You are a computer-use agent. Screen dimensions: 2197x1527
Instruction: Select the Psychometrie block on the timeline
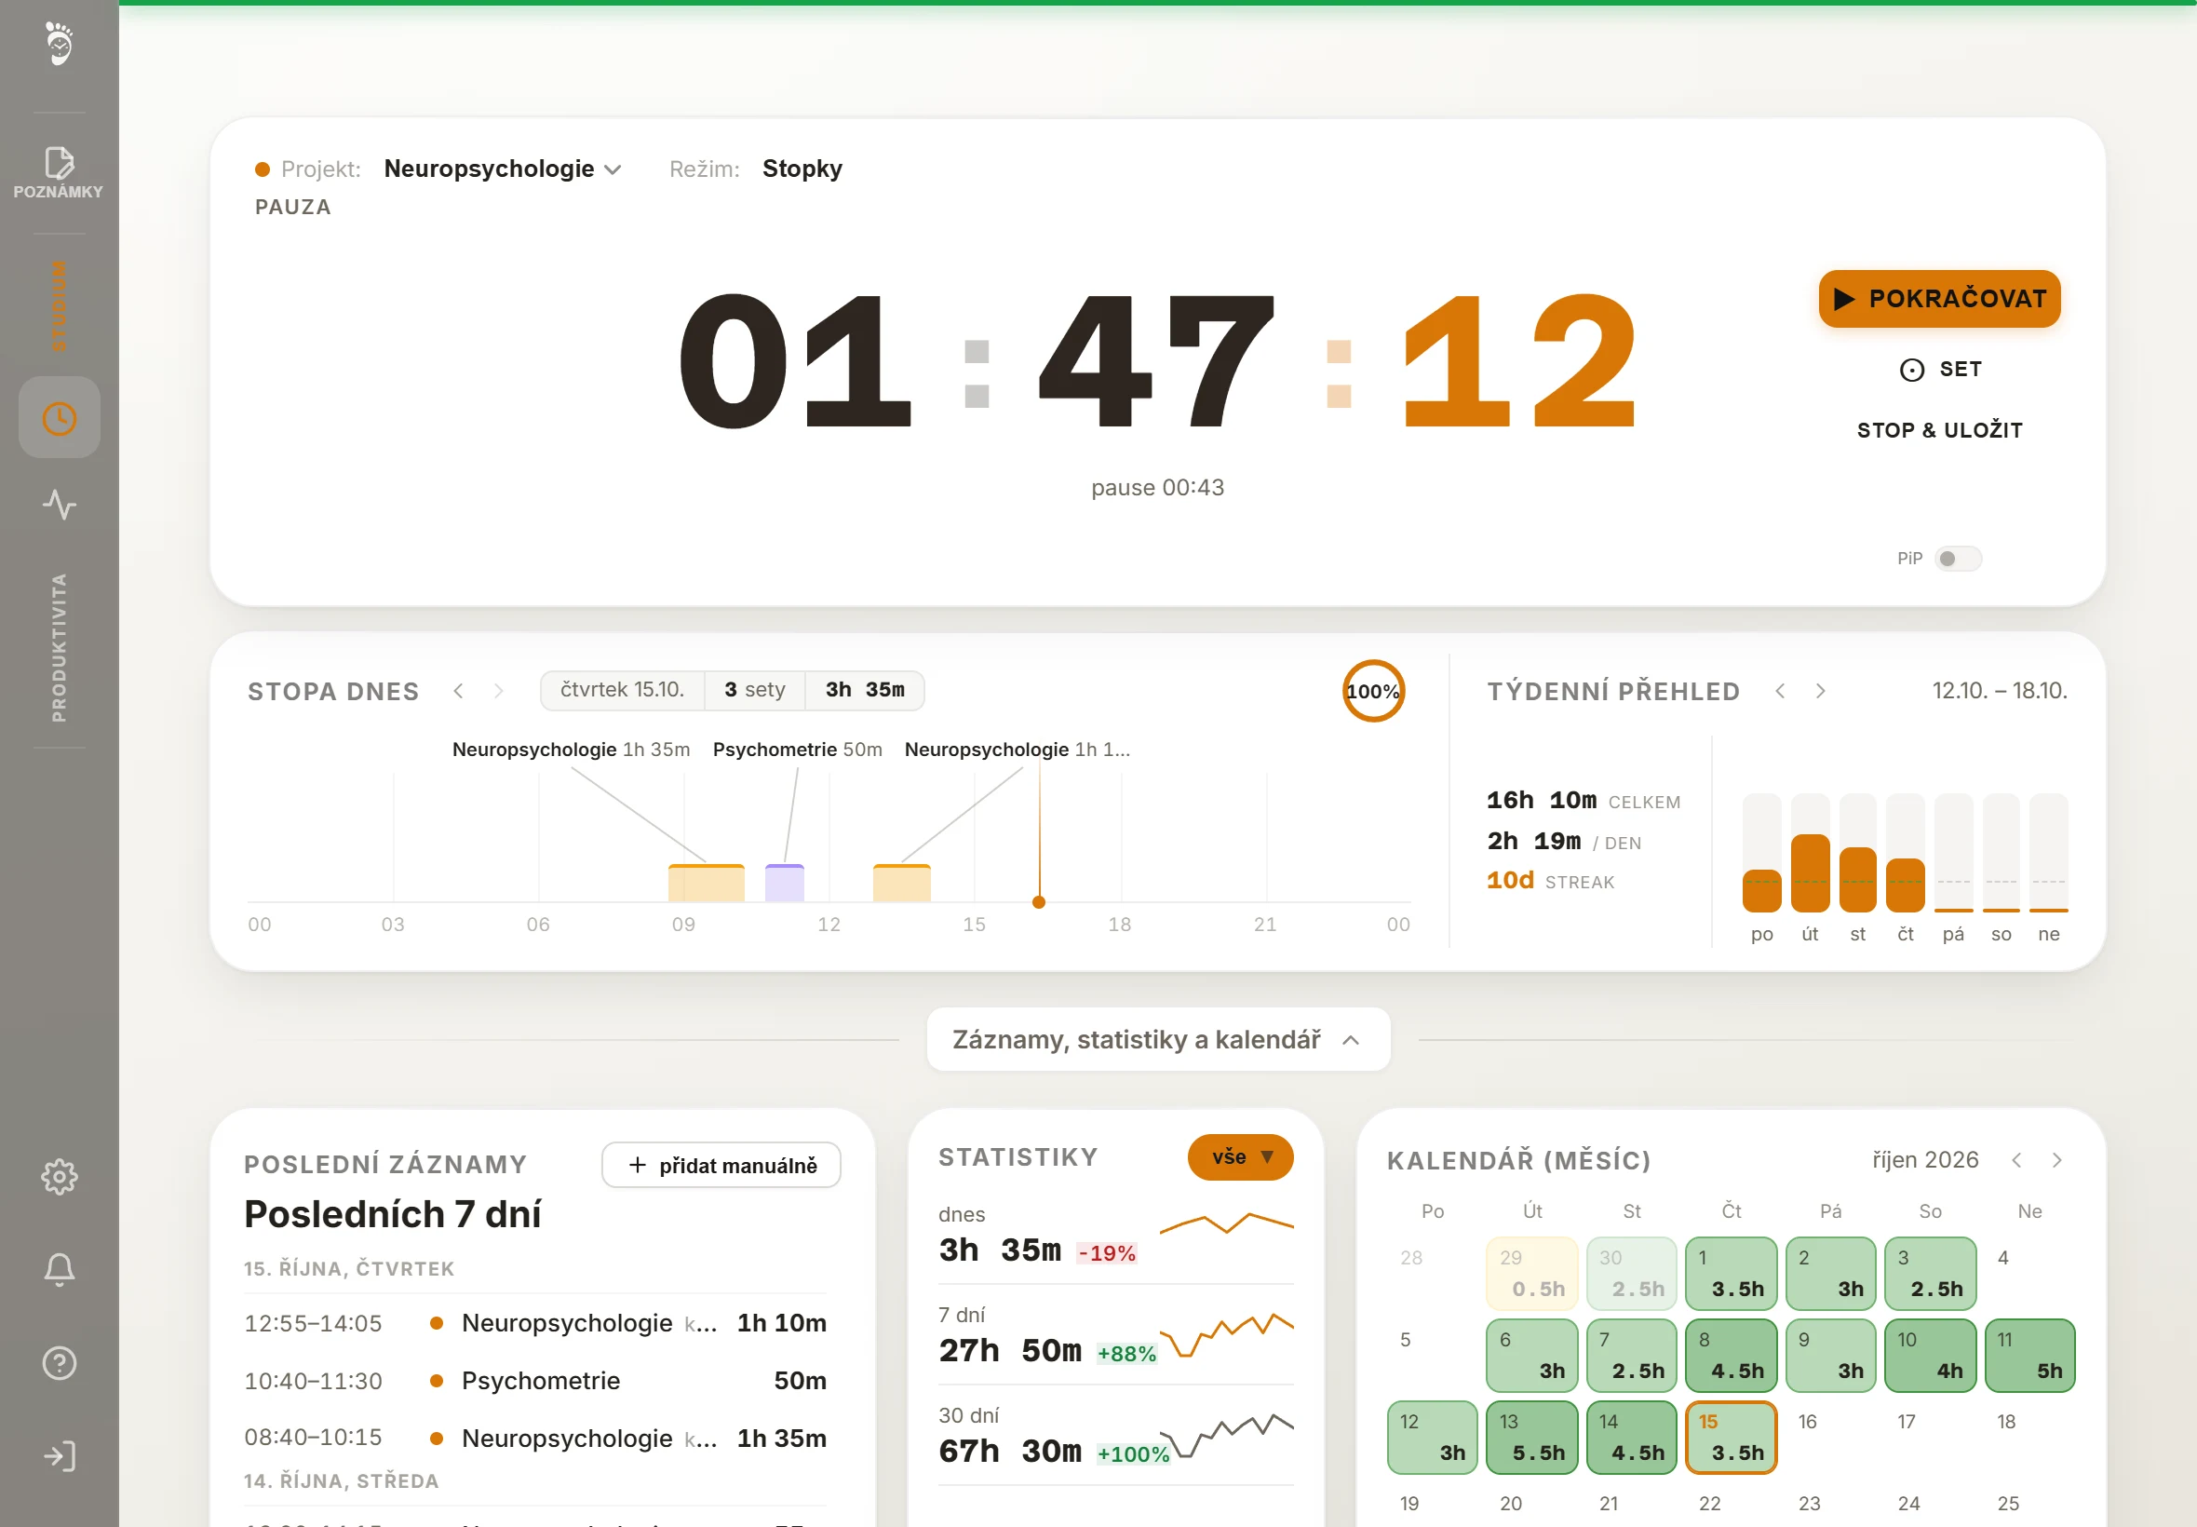click(x=784, y=882)
